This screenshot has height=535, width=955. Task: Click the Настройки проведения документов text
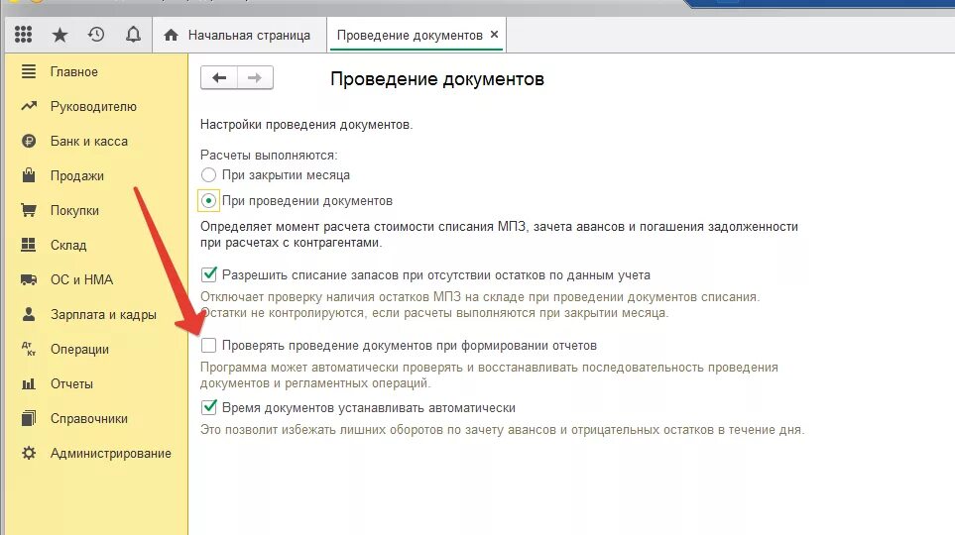pos(306,125)
